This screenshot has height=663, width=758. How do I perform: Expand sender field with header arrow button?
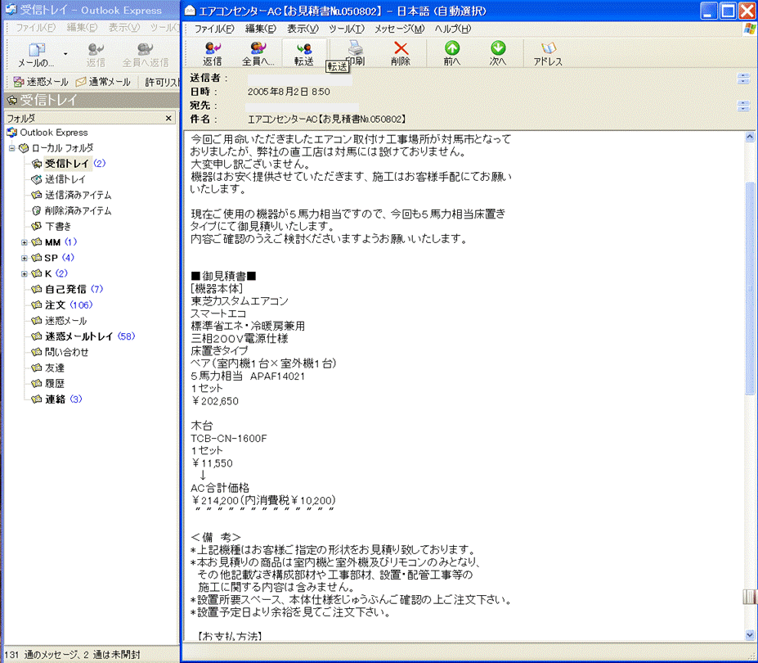point(743,79)
